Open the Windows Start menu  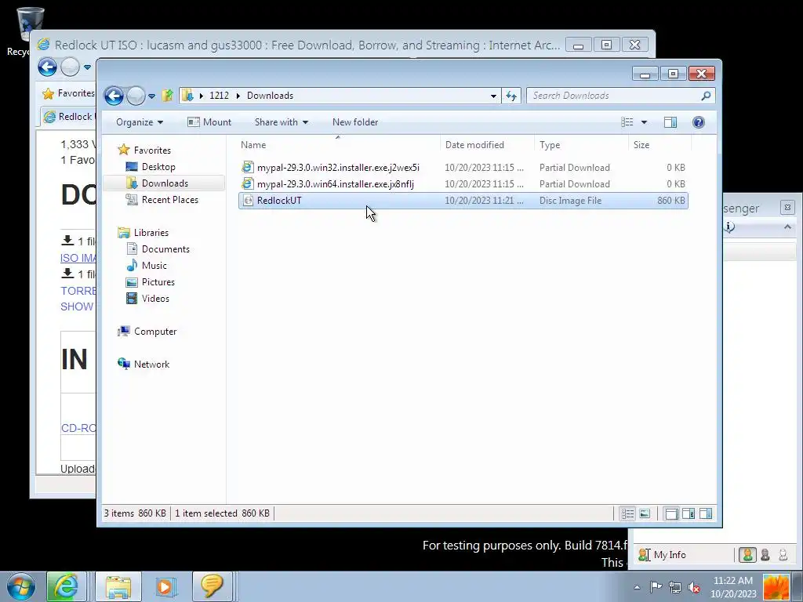tap(21, 586)
